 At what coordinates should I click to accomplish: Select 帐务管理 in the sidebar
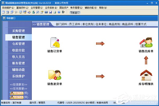[x=19, y=63]
